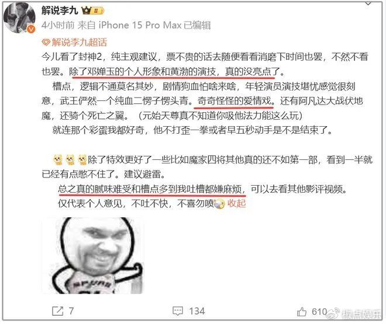Screen dimensions: 386x324
Task: Click the repost share icon
Action: (x=58, y=311)
